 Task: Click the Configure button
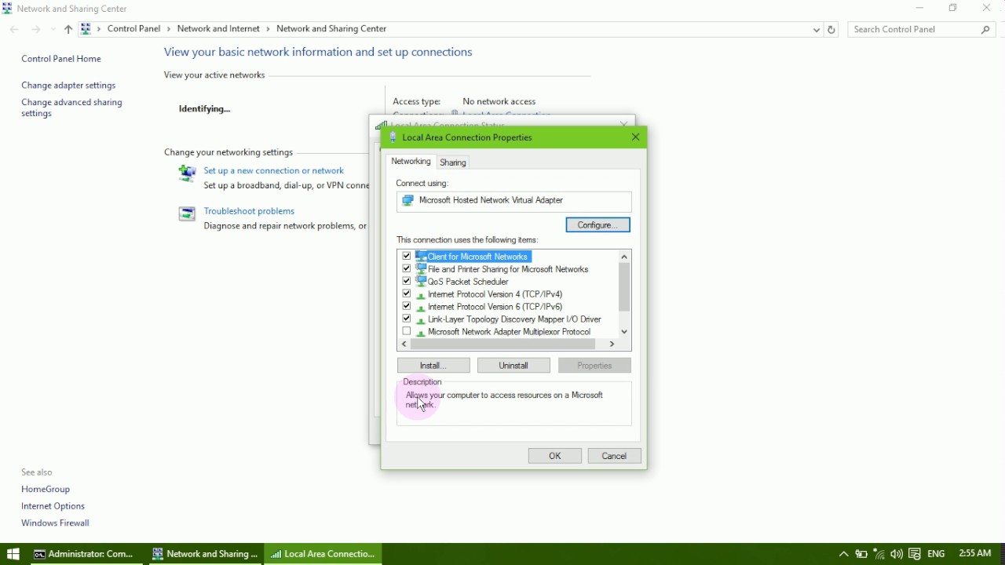598,226
